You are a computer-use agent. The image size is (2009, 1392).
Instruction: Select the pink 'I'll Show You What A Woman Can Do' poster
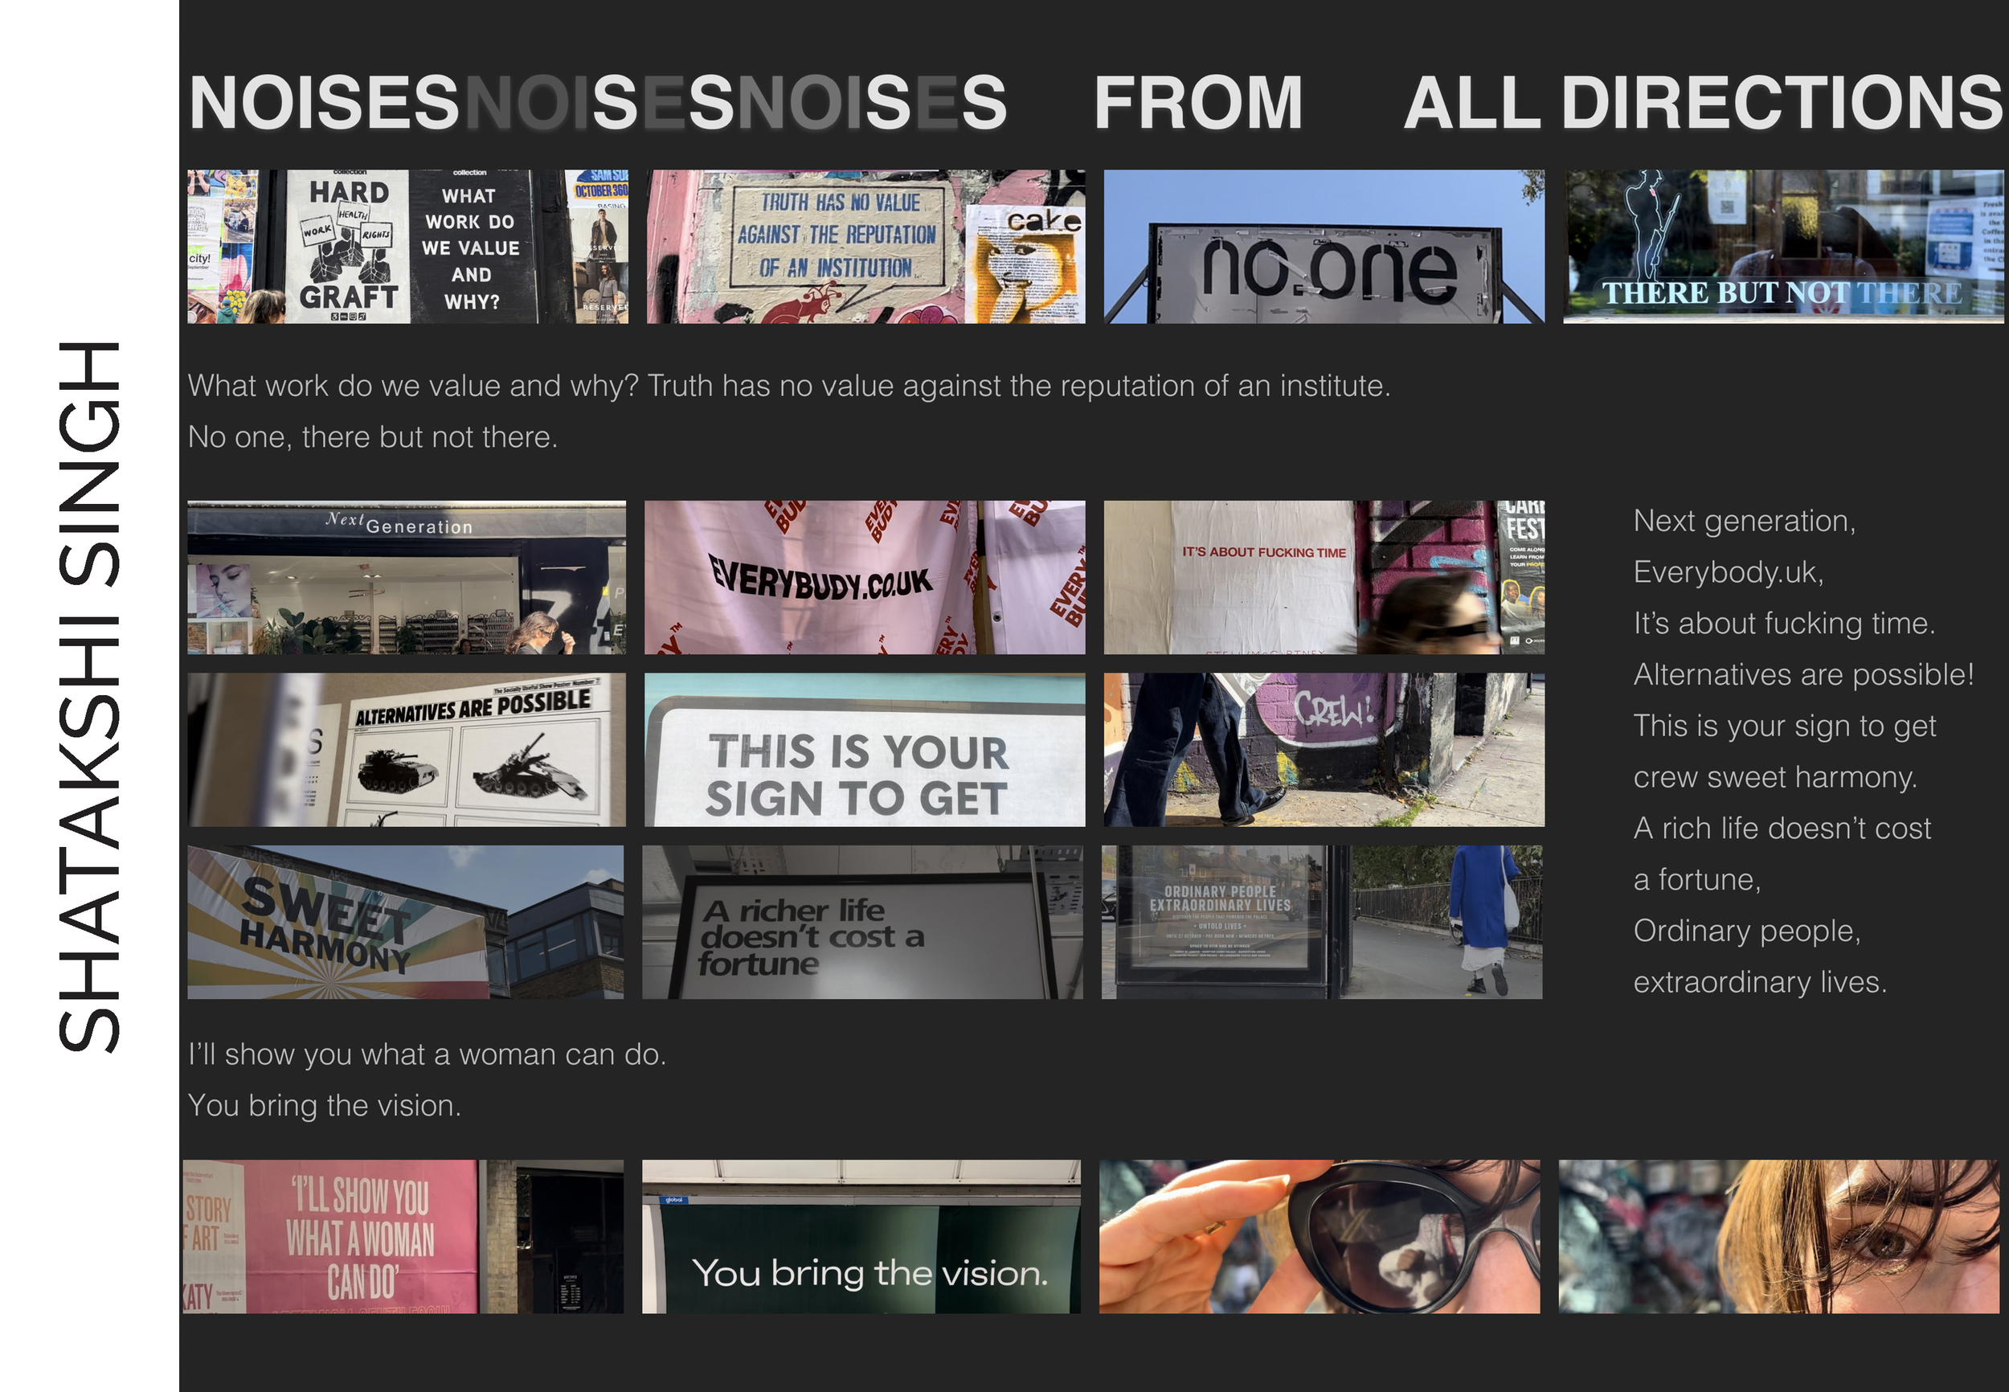403,1236
